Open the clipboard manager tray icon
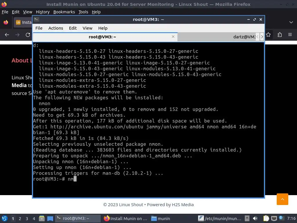Viewport: 297px width, 223px height. click(266, 218)
